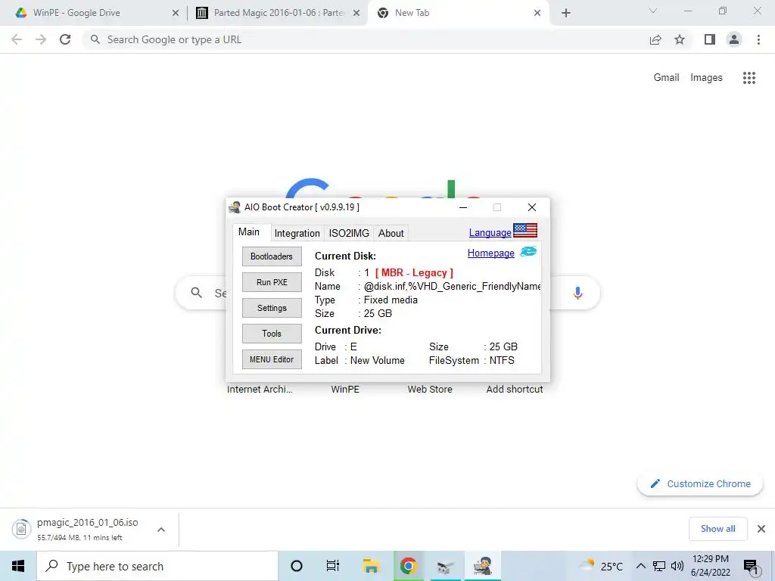
Task: Click the Run PXE button
Action: (272, 282)
